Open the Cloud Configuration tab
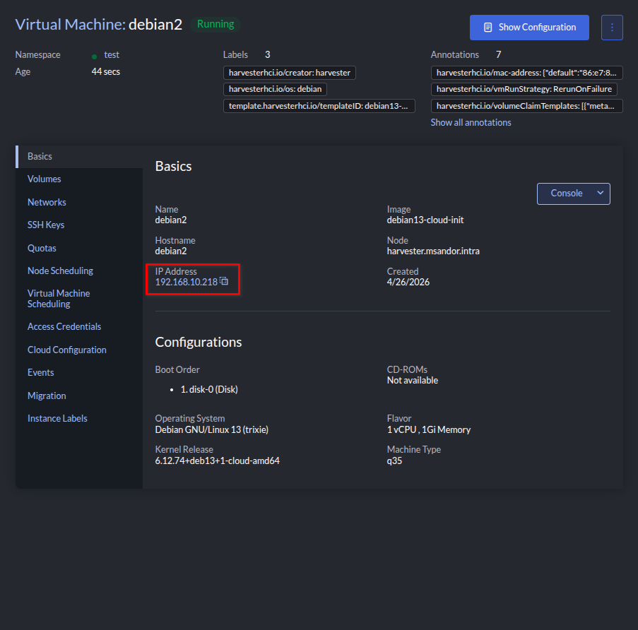This screenshot has width=638, height=630. 67,350
